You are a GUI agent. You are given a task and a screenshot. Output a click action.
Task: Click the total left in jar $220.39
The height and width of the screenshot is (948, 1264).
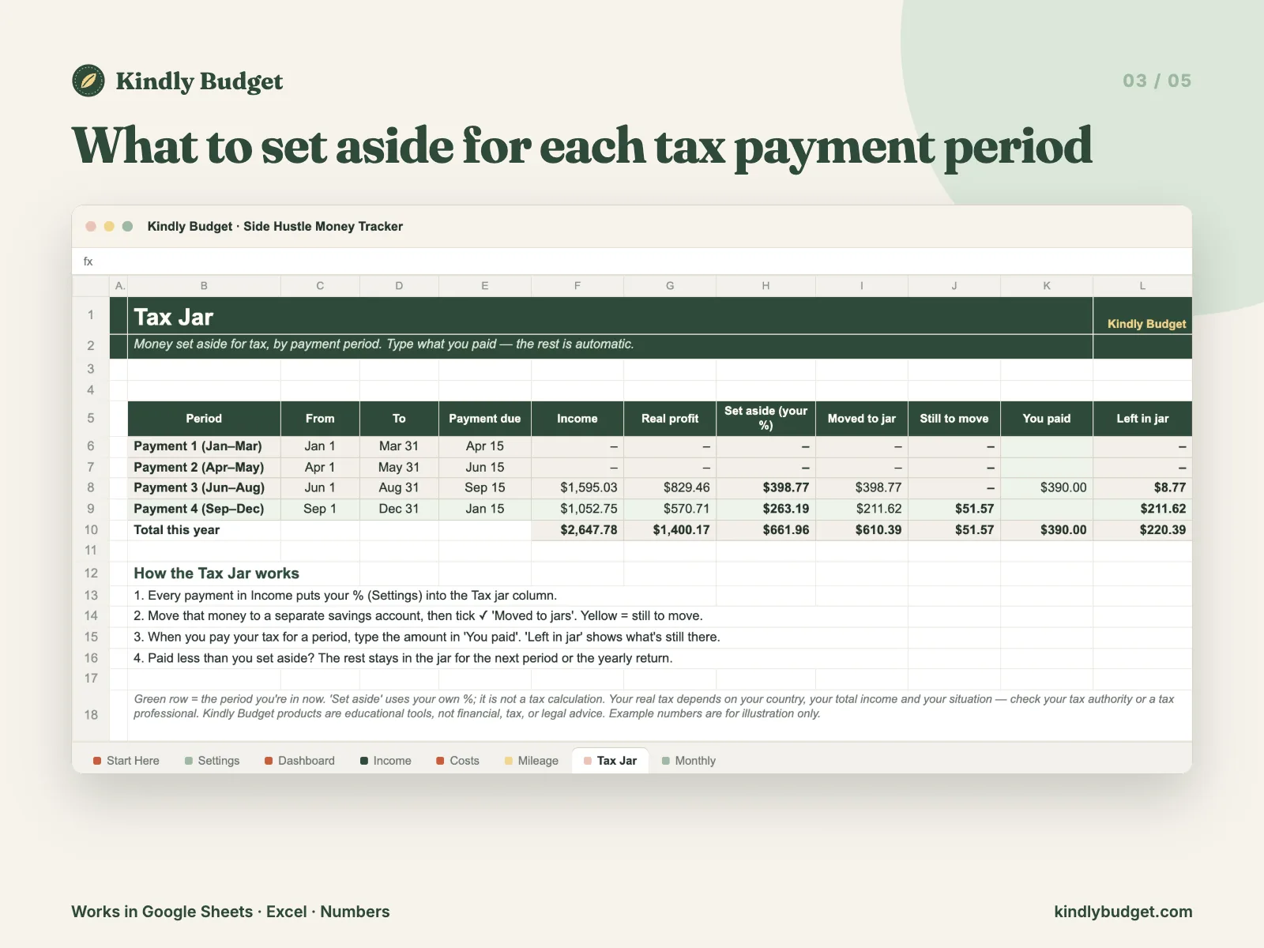[x=1142, y=530]
